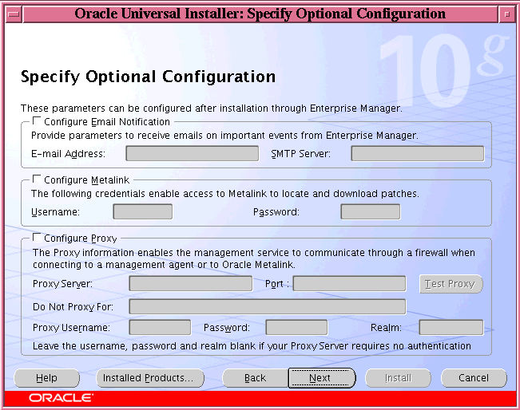520x410 pixels.
Task: Click the E-mail Address input field
Action: pos(192,154)
